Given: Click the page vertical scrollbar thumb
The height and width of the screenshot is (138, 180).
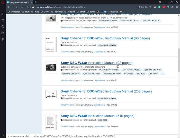Looking at the screenshot, I should pos(179,60).
